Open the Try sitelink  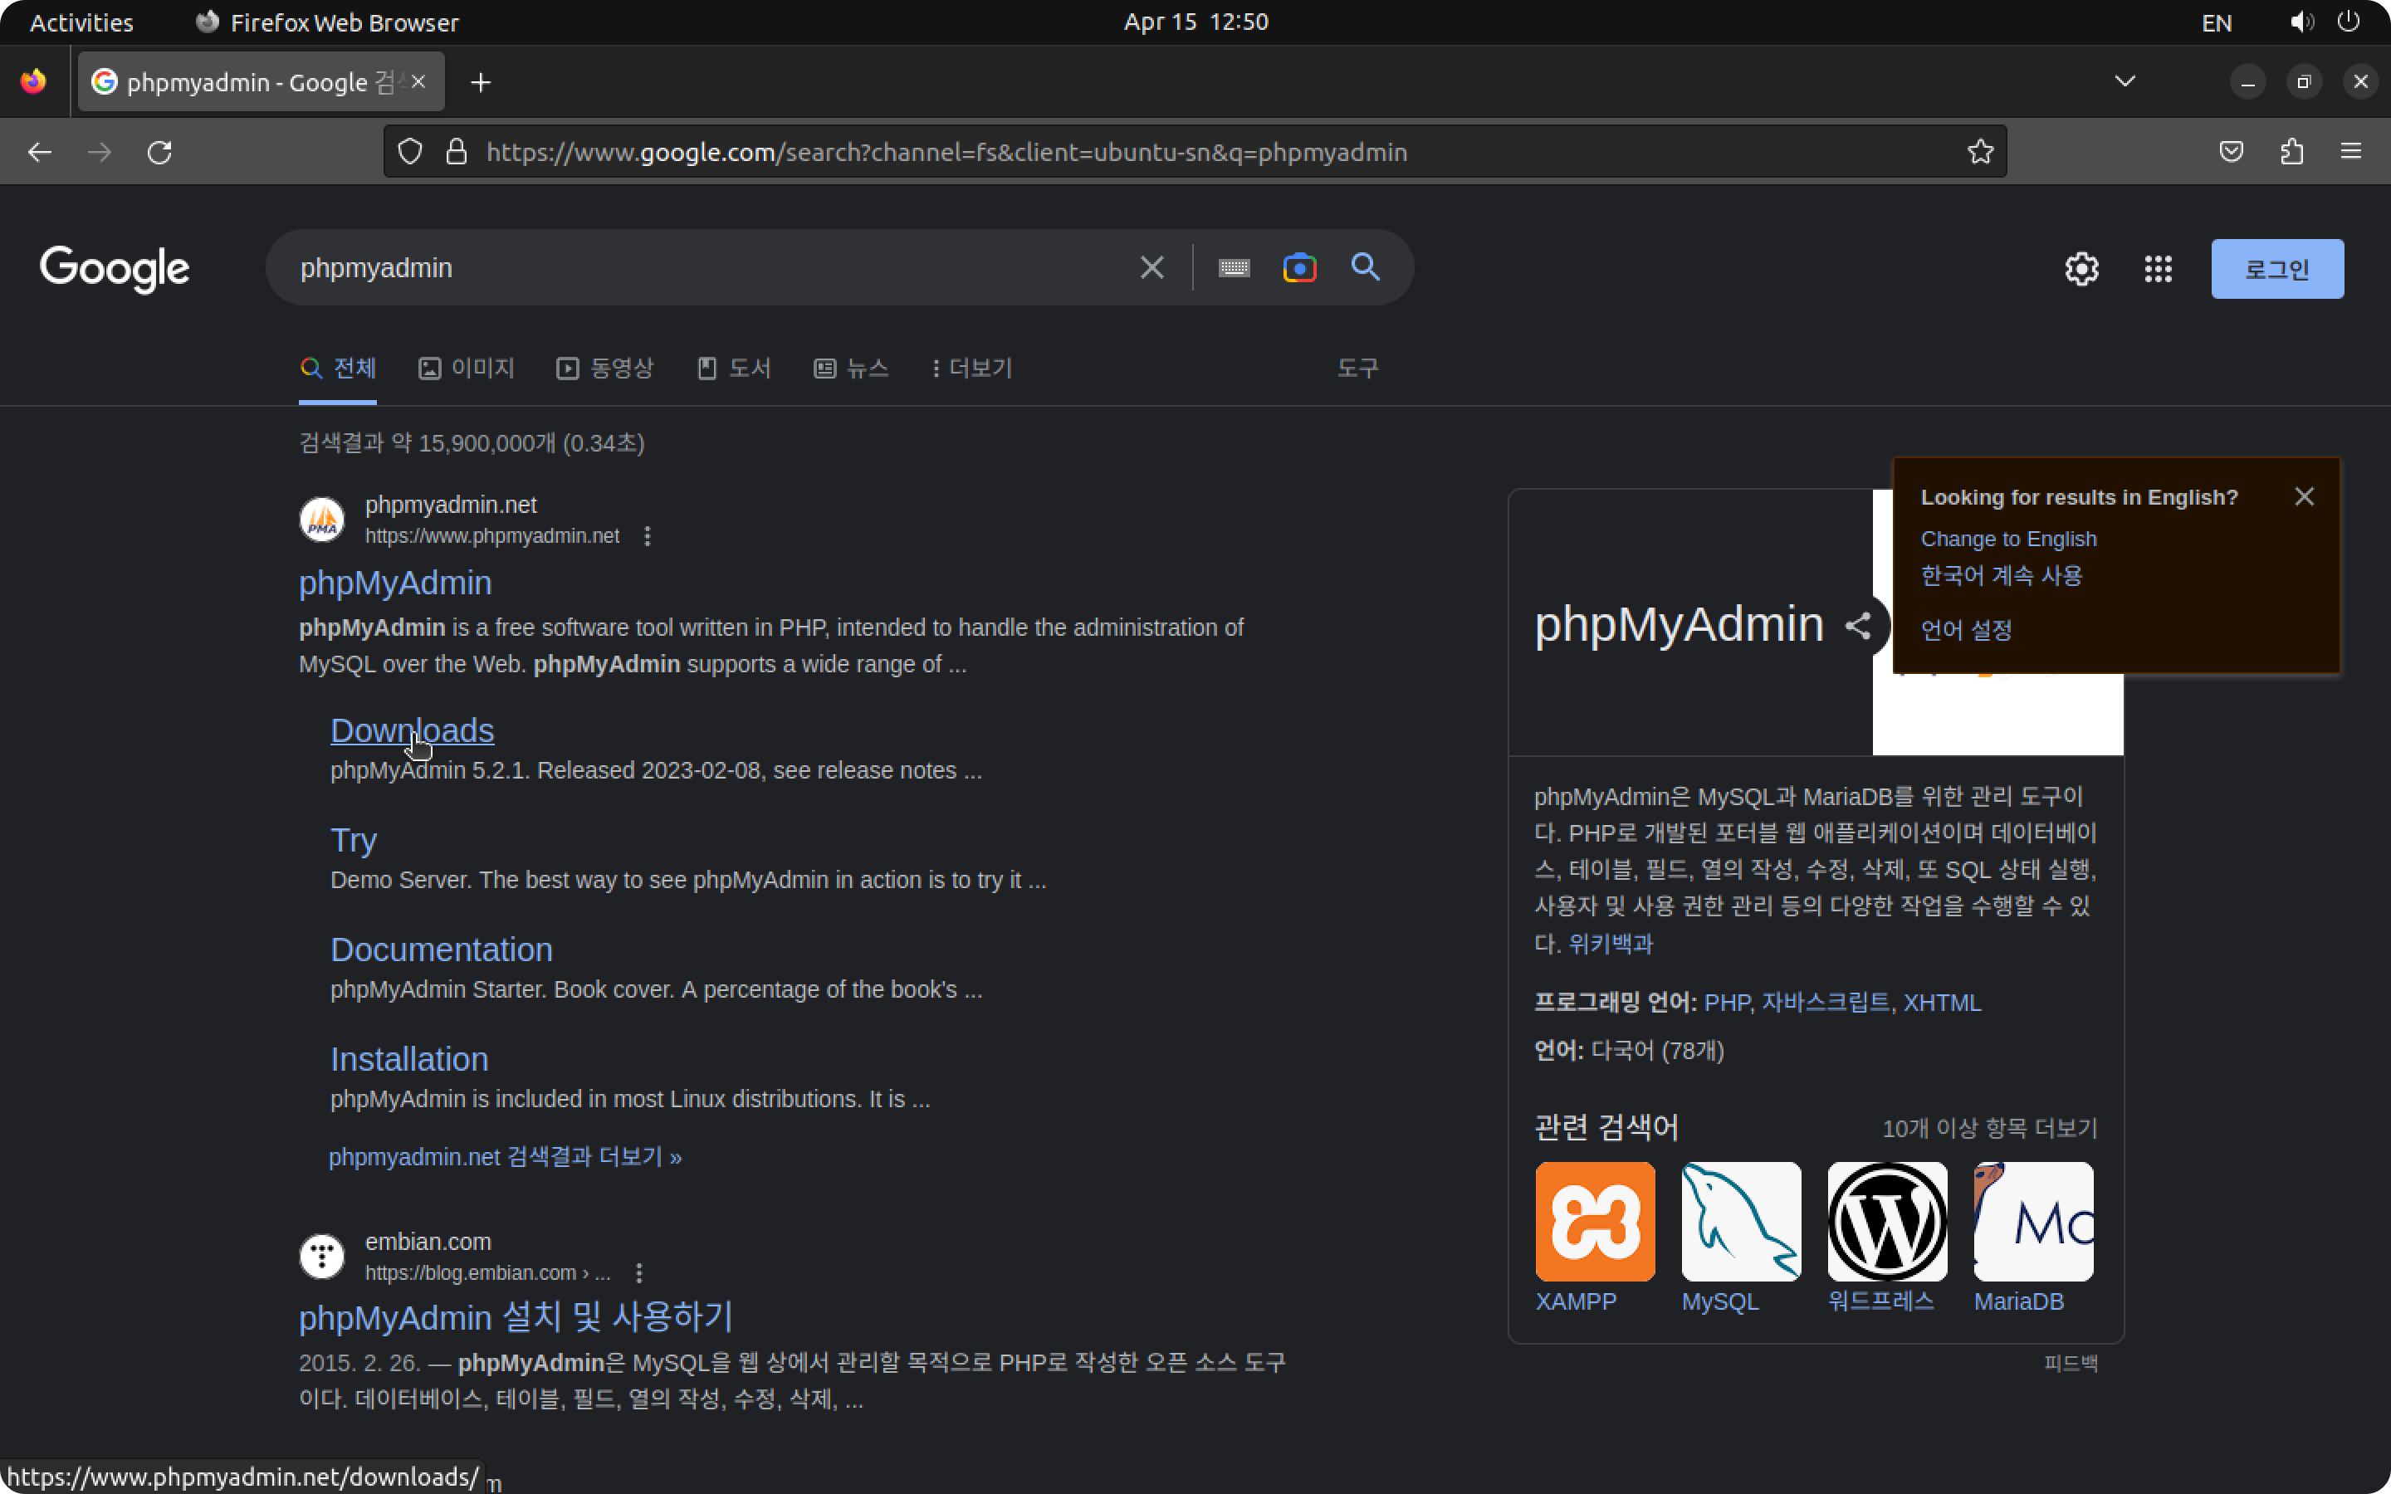[x=354, y=840]
